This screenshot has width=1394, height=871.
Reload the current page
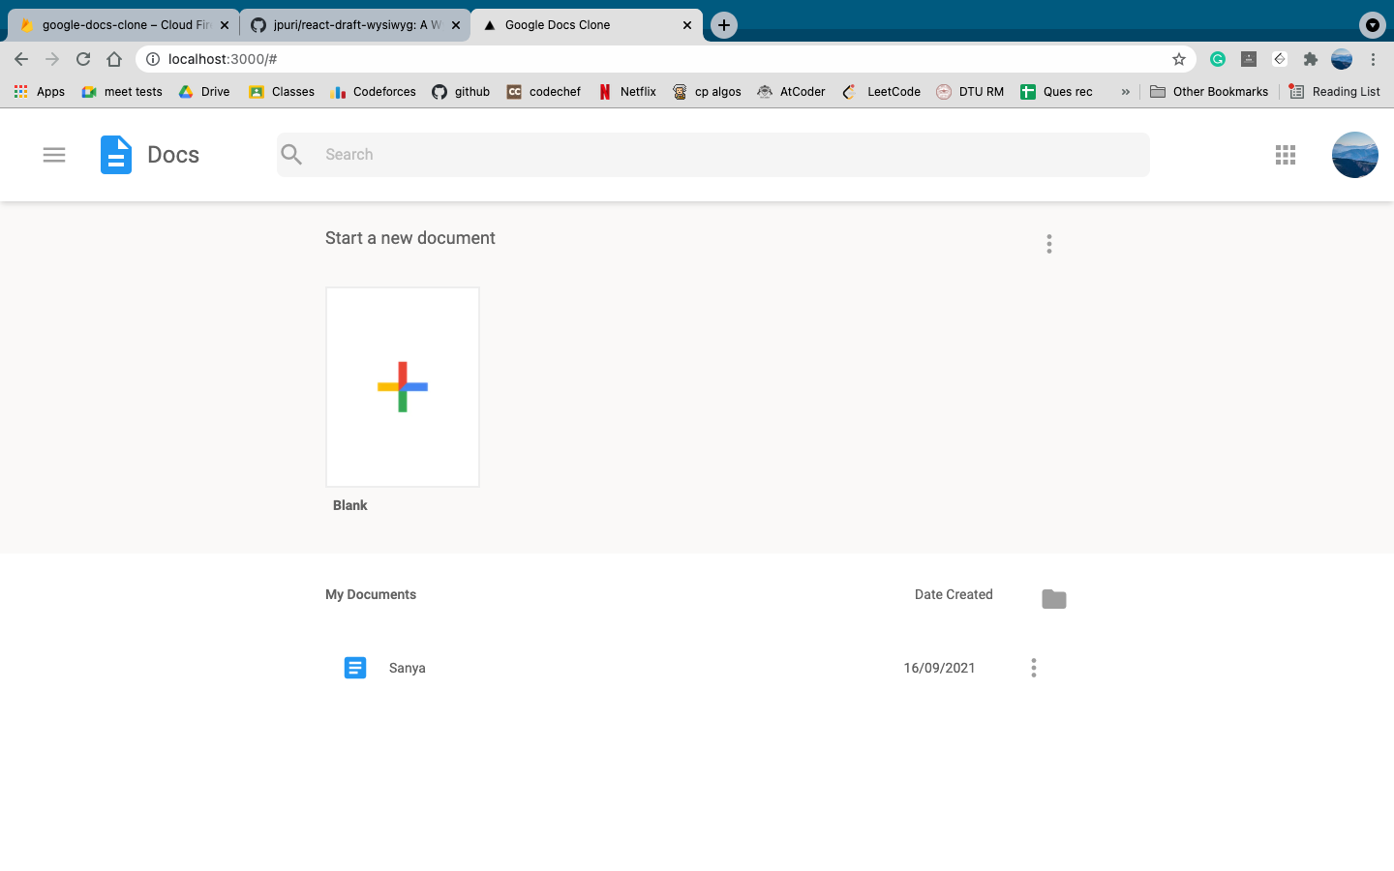(83, 59)
